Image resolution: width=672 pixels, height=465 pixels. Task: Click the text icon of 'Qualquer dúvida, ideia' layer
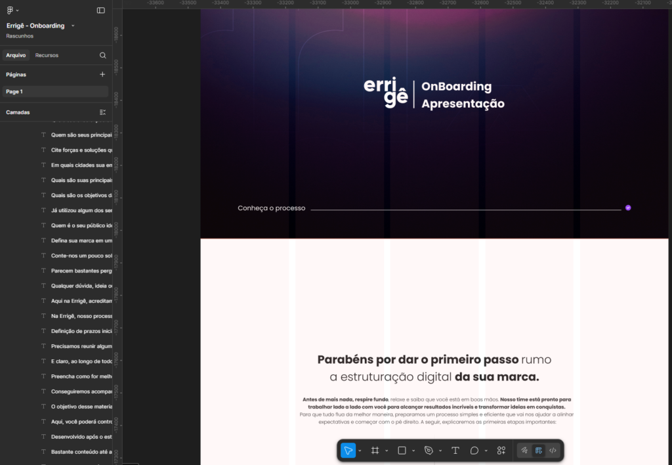point(43,286)
